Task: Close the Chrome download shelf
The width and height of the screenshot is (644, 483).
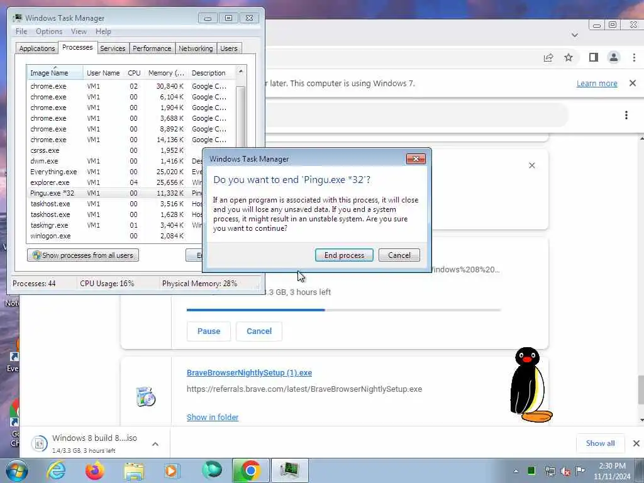Action: click(x=636, y=443)
